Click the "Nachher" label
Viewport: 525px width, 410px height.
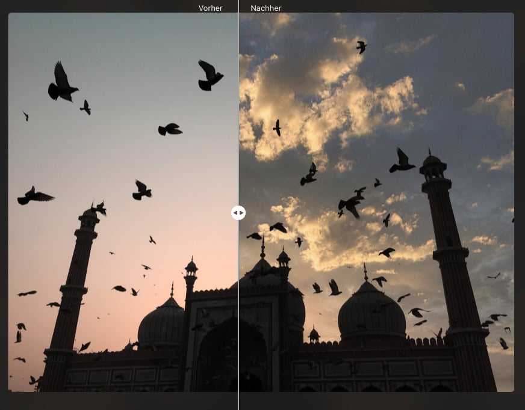[x=266, y=8]
